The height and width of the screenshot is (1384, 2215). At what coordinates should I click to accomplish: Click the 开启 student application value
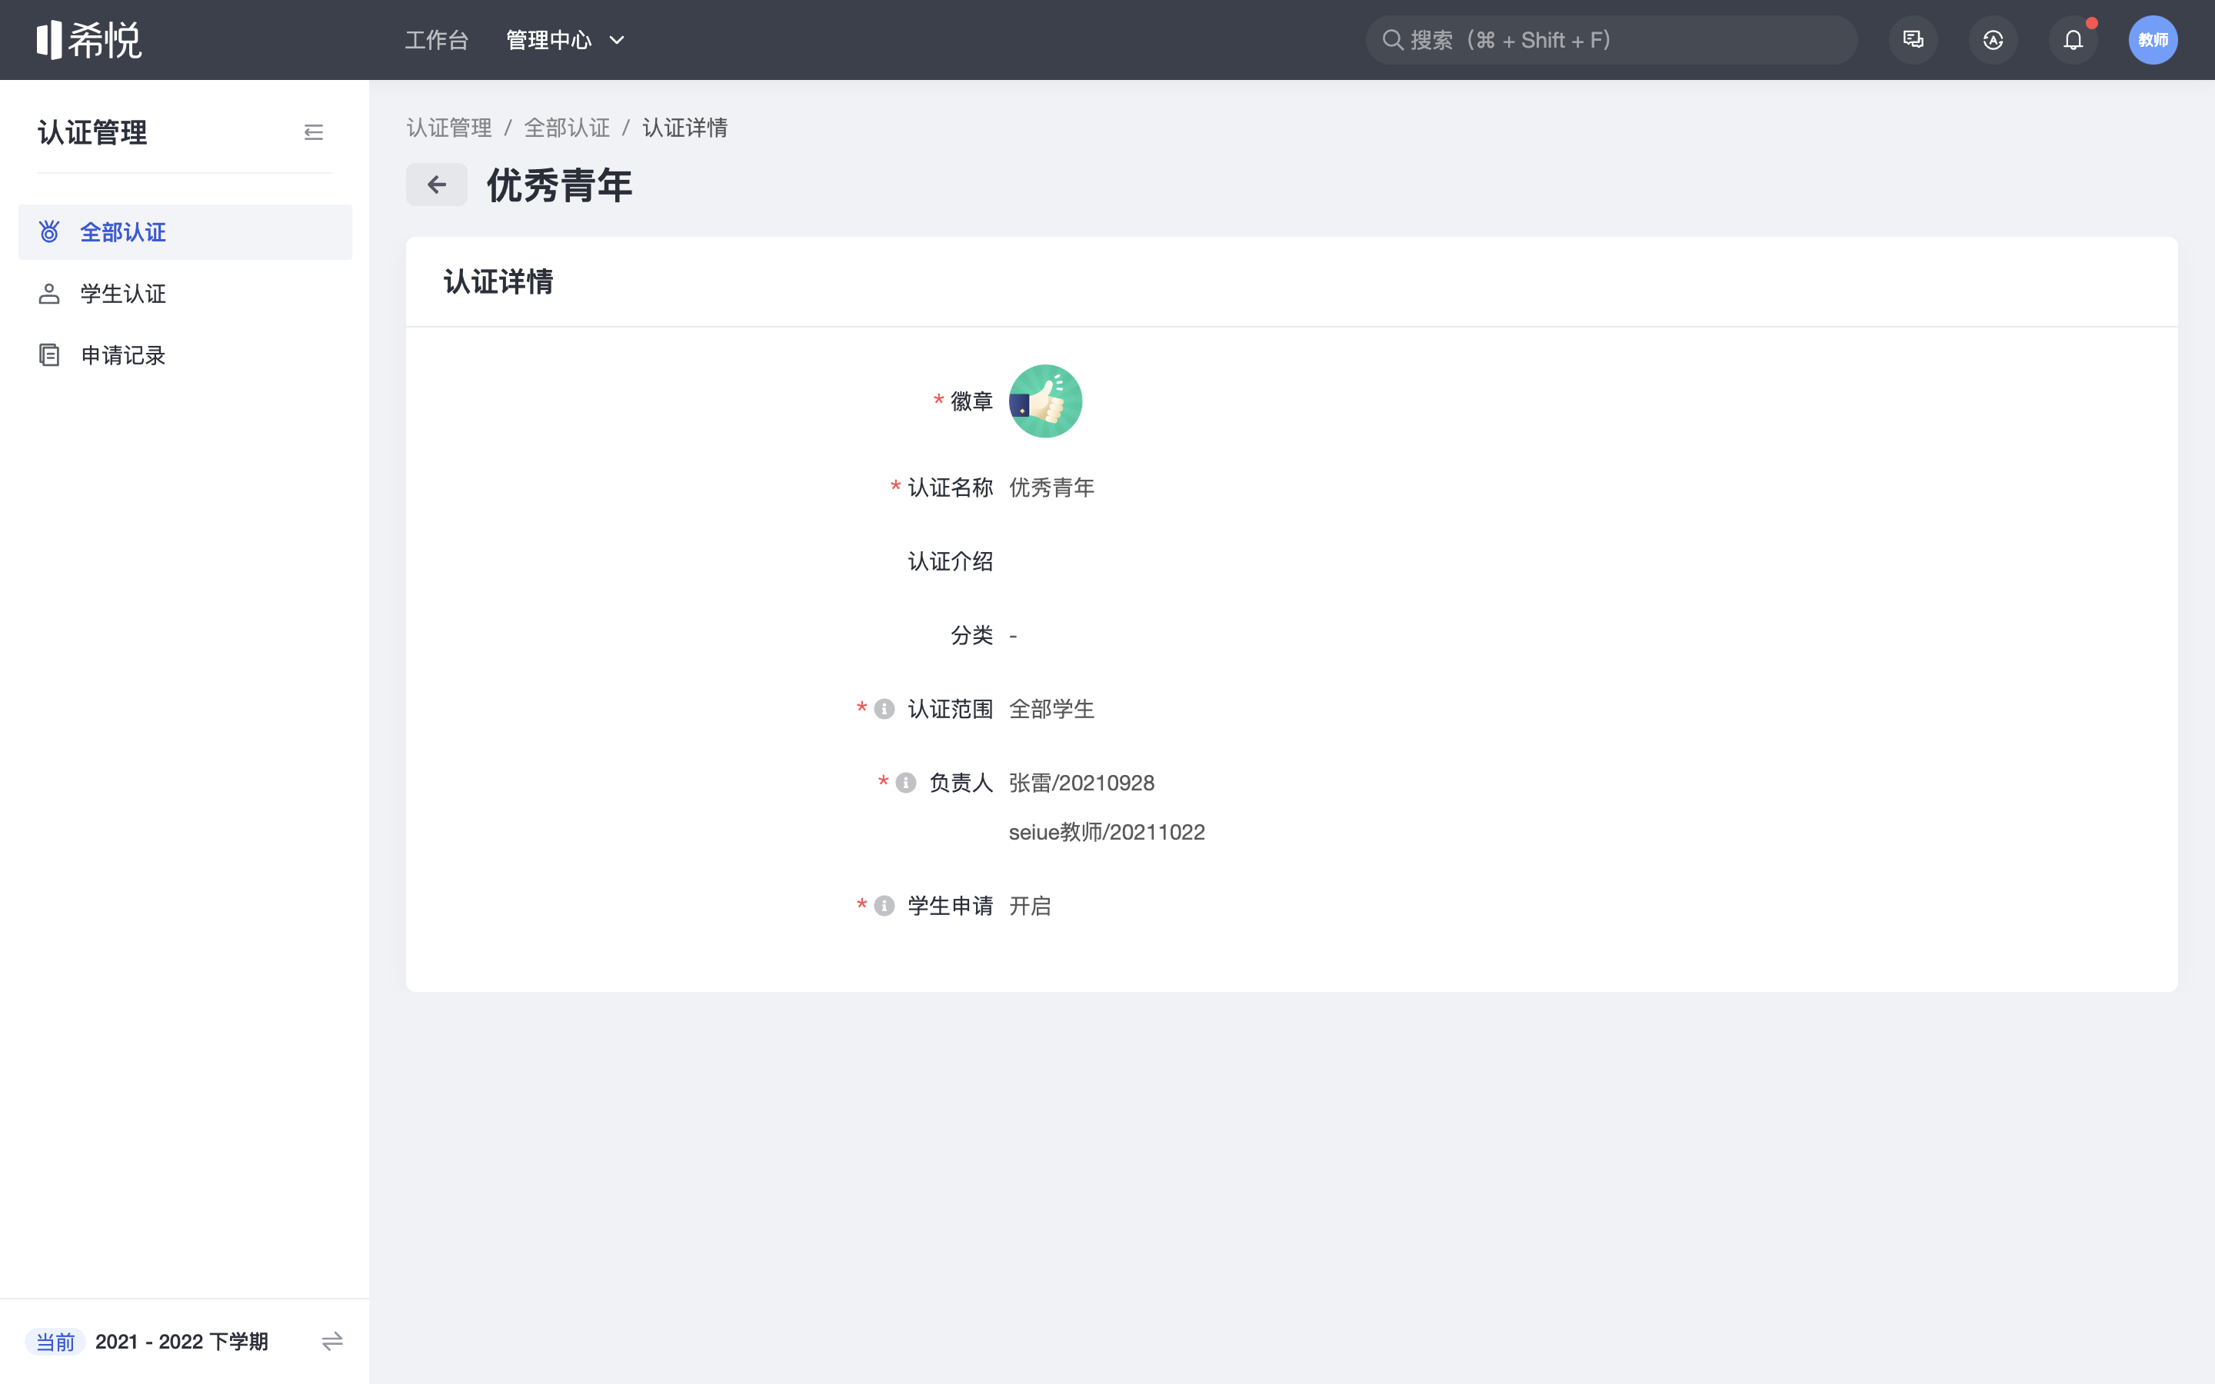(x=1030, y=907)
